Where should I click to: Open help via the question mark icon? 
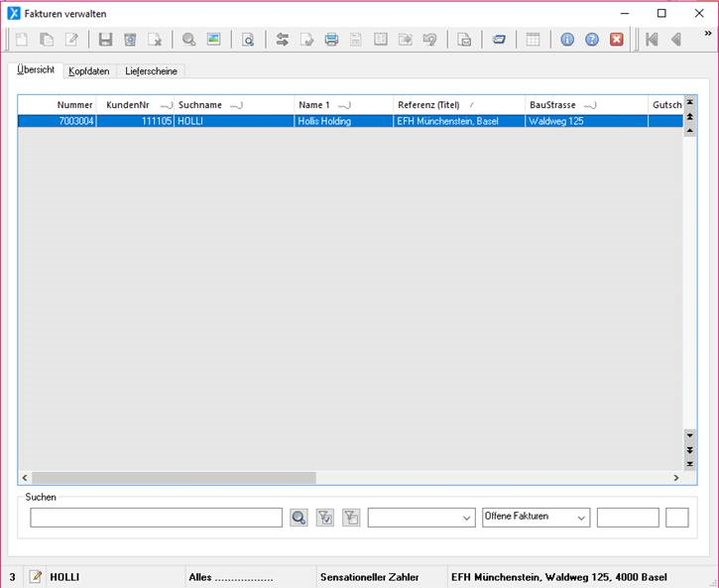point(592,40)
